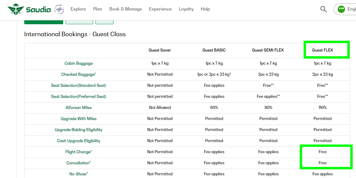Click Guest Saver Cabin Baggage '1pc x 7 kg'
Image resolution: width=356 pixels, height=178 pixels.
tap(160, 63)
